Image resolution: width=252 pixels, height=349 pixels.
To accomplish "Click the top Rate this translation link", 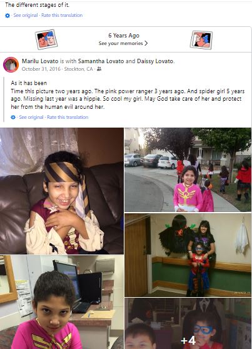I will pos(62,16).
